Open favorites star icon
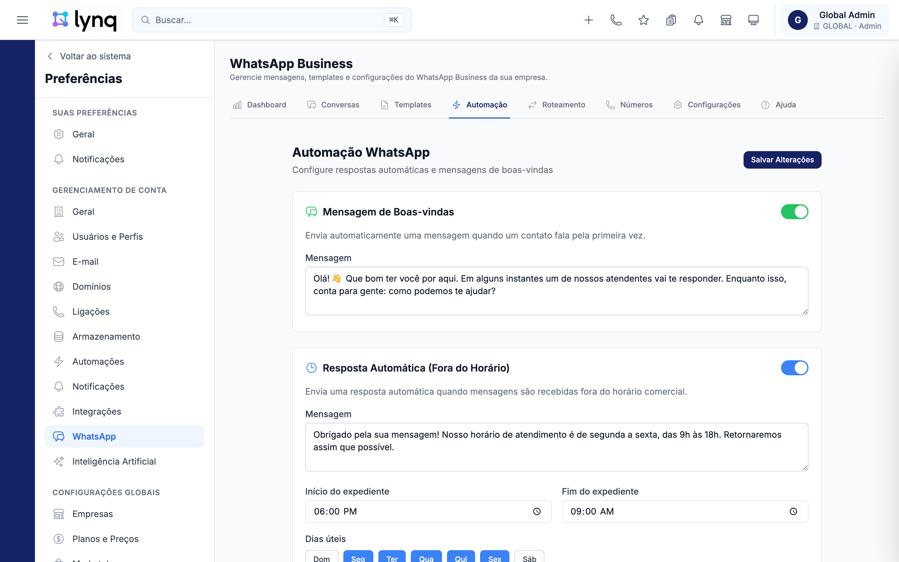Viewport: 899px width, 562px height. click(x=643, y=20)
